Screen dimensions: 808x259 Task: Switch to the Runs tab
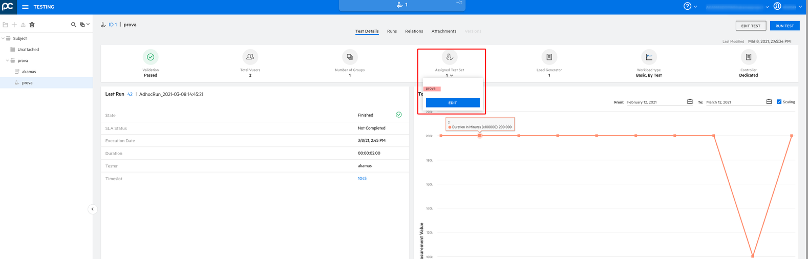click(392, 31)
